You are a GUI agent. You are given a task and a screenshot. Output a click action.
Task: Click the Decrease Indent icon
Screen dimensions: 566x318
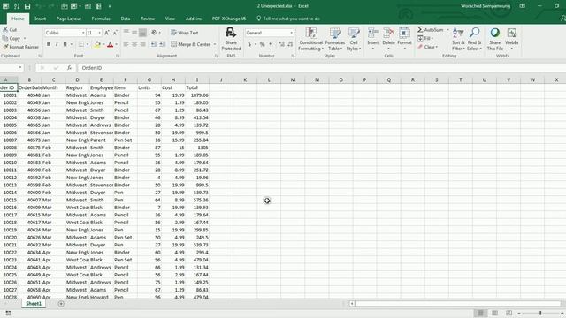[154, 44]
